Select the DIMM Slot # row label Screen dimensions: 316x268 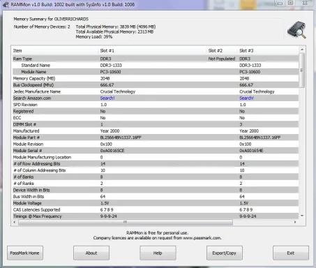pos(24,124)
